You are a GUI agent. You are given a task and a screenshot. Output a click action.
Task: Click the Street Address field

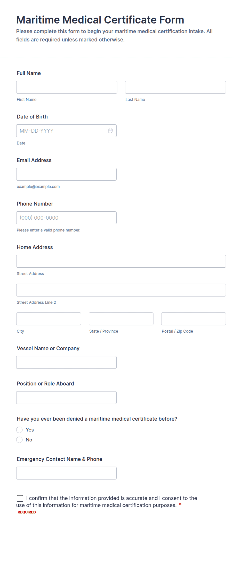pyautogui.click(x=121, y=261)
